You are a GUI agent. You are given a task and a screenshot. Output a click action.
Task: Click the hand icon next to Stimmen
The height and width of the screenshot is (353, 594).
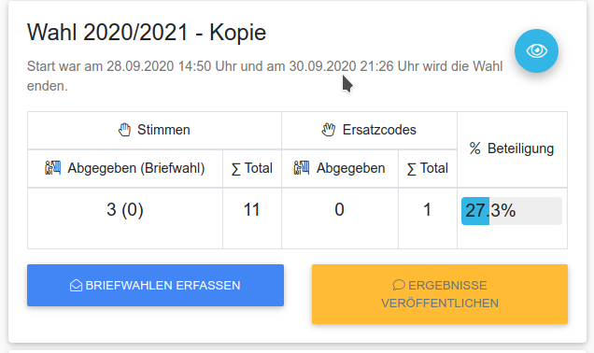point(124,130)
